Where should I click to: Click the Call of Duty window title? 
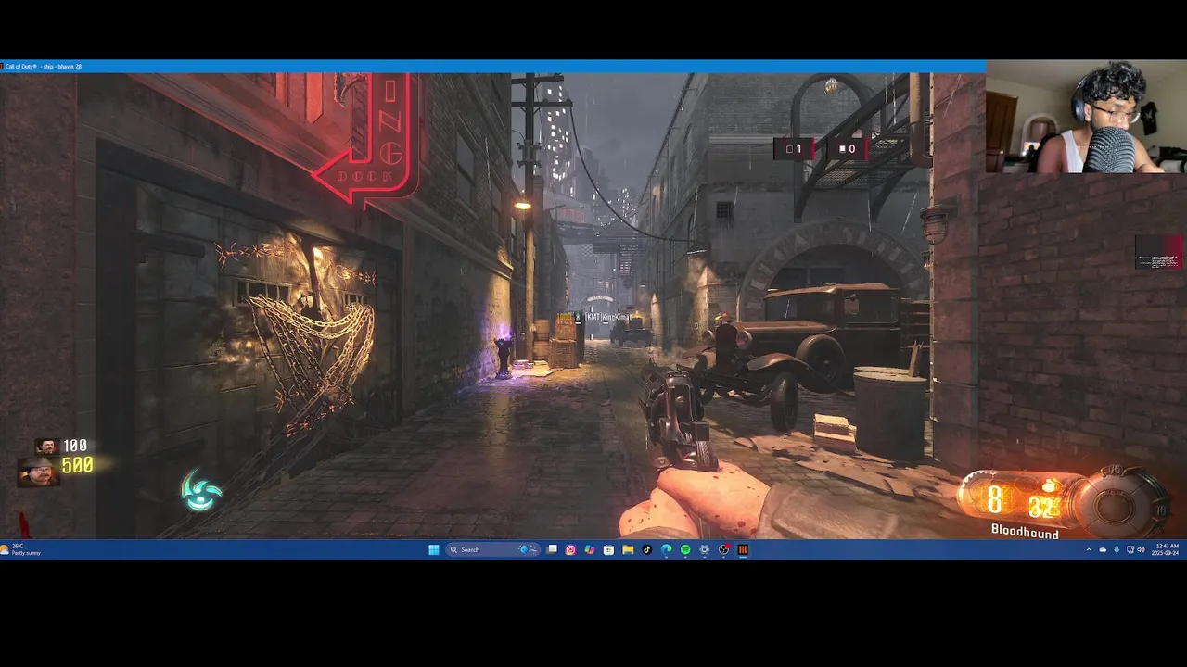click(x=45, y=67)
